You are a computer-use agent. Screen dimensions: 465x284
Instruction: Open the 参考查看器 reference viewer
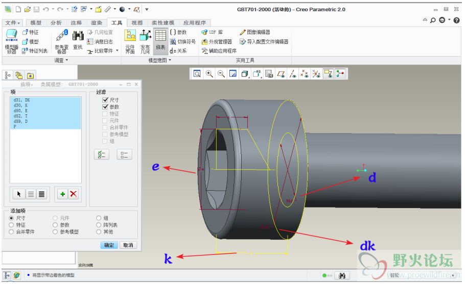[61, 41]
